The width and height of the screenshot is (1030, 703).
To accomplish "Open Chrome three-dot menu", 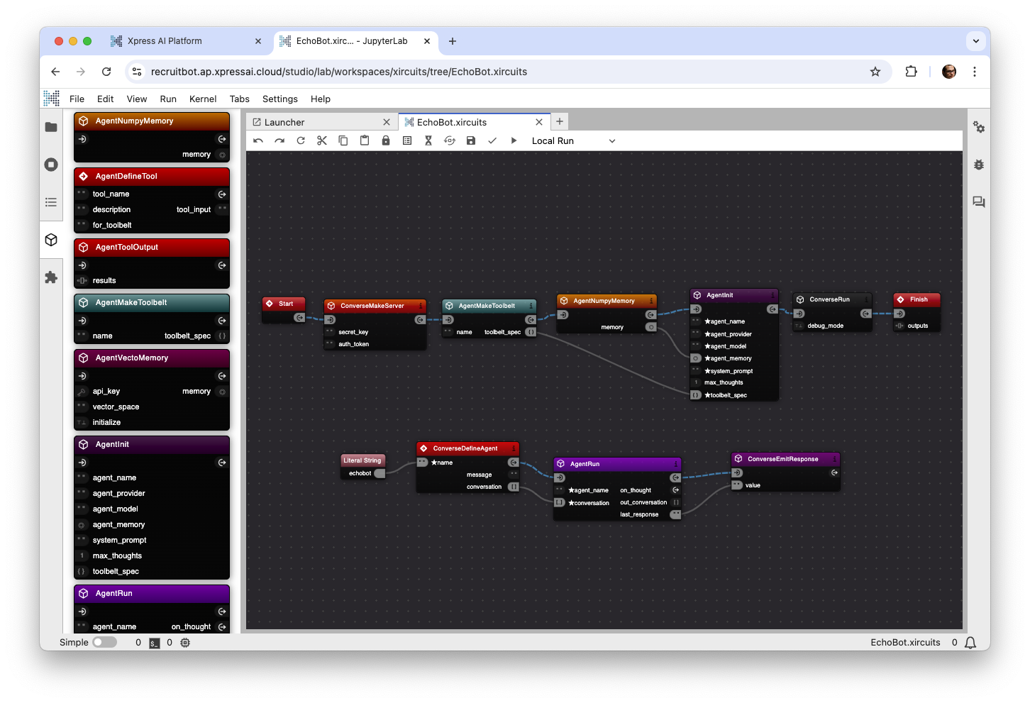I will coord(975,72).
